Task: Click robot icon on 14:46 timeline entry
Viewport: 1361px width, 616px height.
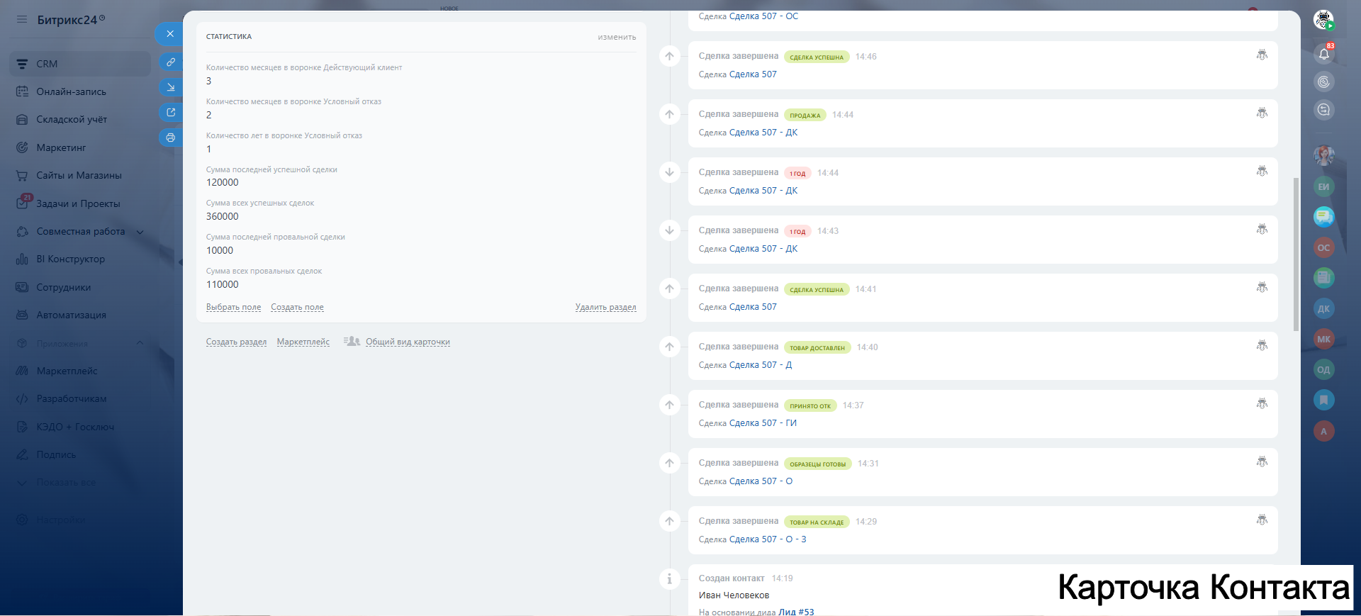Action: (1262, 55)
